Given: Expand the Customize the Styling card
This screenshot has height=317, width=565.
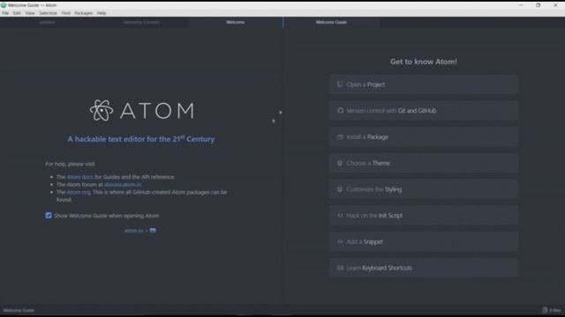Looking at the screenshot, I should (424, 189).
